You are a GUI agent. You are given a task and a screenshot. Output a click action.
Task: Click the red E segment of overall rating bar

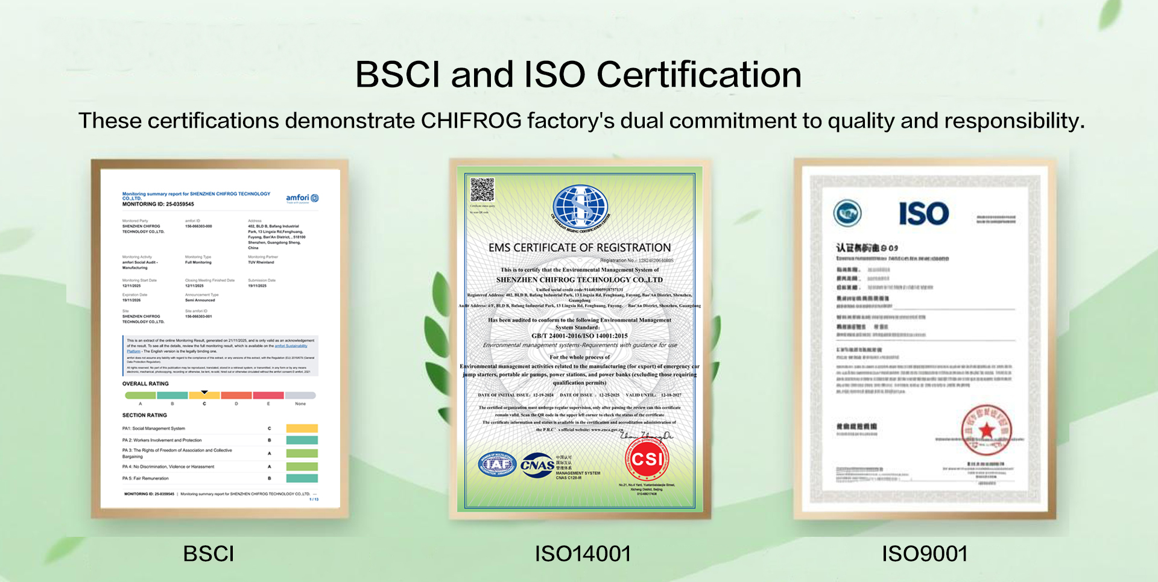(268, 396)
